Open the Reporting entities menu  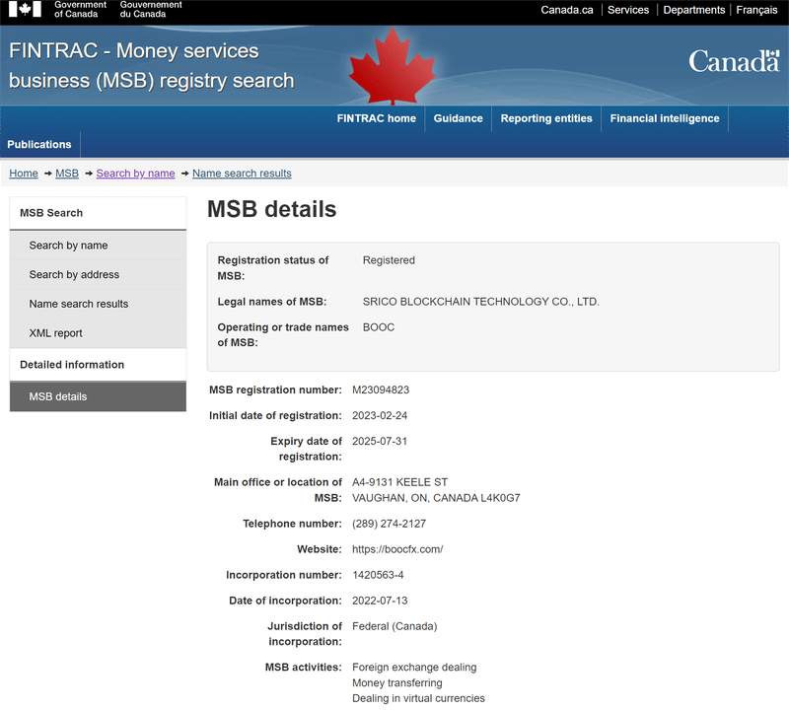click(x=546, y=118)
